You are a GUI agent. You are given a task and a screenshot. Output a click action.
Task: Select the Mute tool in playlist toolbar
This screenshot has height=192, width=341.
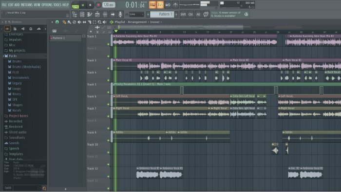(x=79, y=22)
